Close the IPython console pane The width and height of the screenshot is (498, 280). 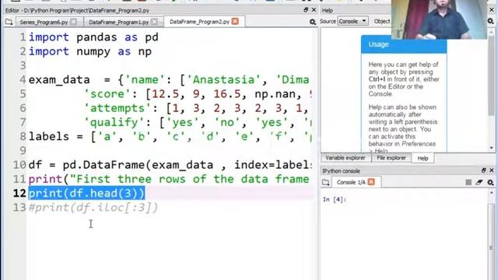[x=492, y=170]
